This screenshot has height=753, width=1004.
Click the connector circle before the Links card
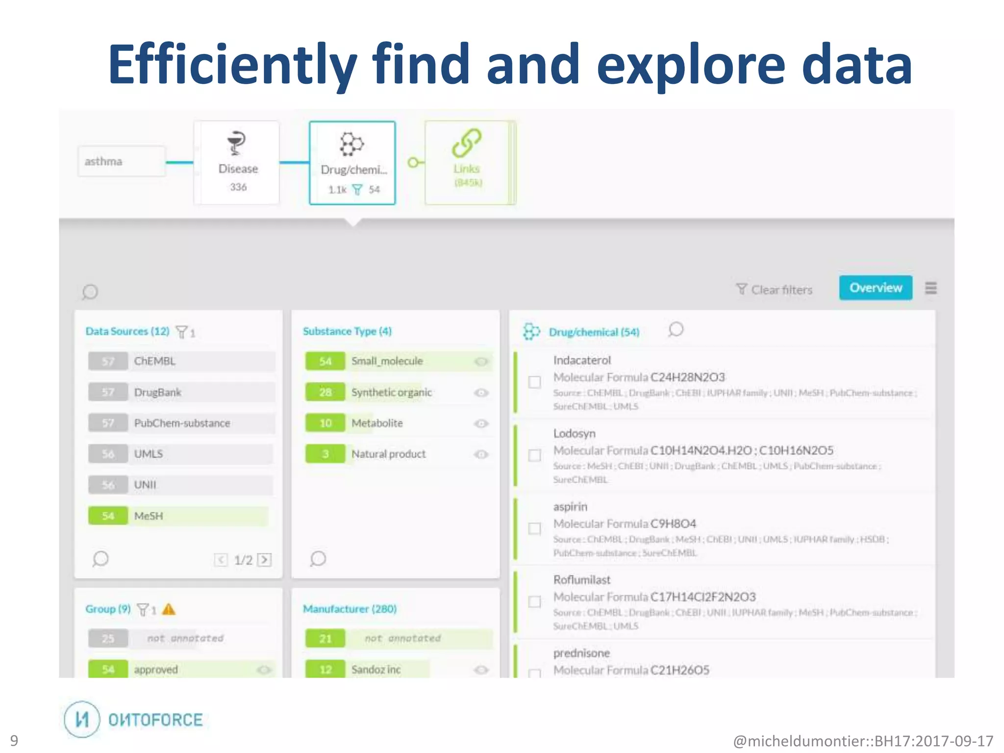(x=413, y=162)
